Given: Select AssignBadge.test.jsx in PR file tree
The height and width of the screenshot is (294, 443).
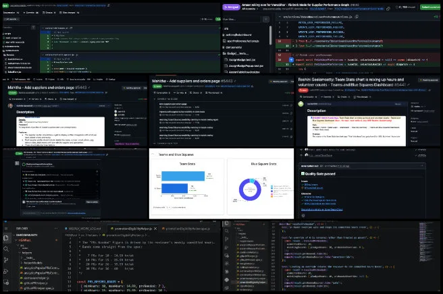Looking at the screenshot, I should pos(240,60).
